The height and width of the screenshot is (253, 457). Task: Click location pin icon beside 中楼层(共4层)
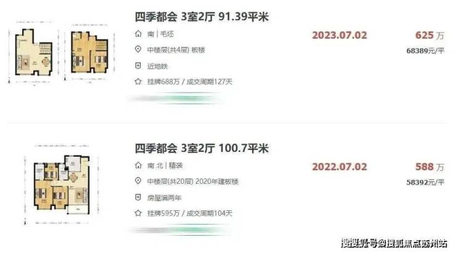[138, 49]
